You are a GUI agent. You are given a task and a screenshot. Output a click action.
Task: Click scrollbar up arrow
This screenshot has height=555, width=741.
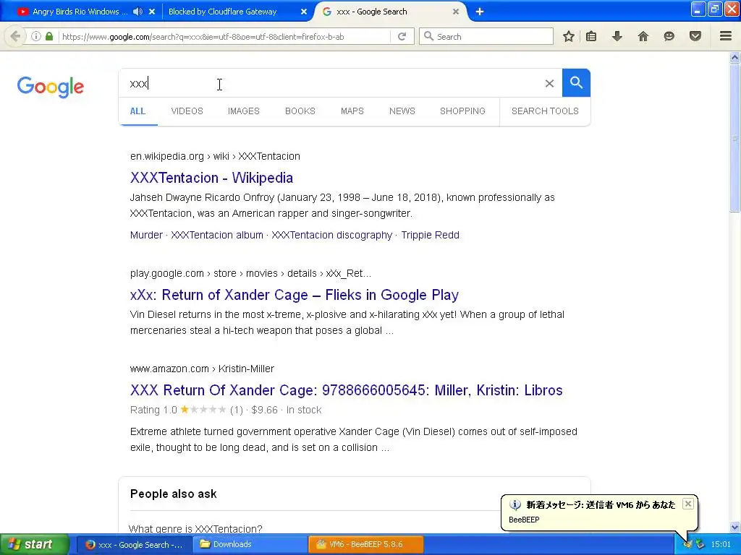[x=734, y=58]
